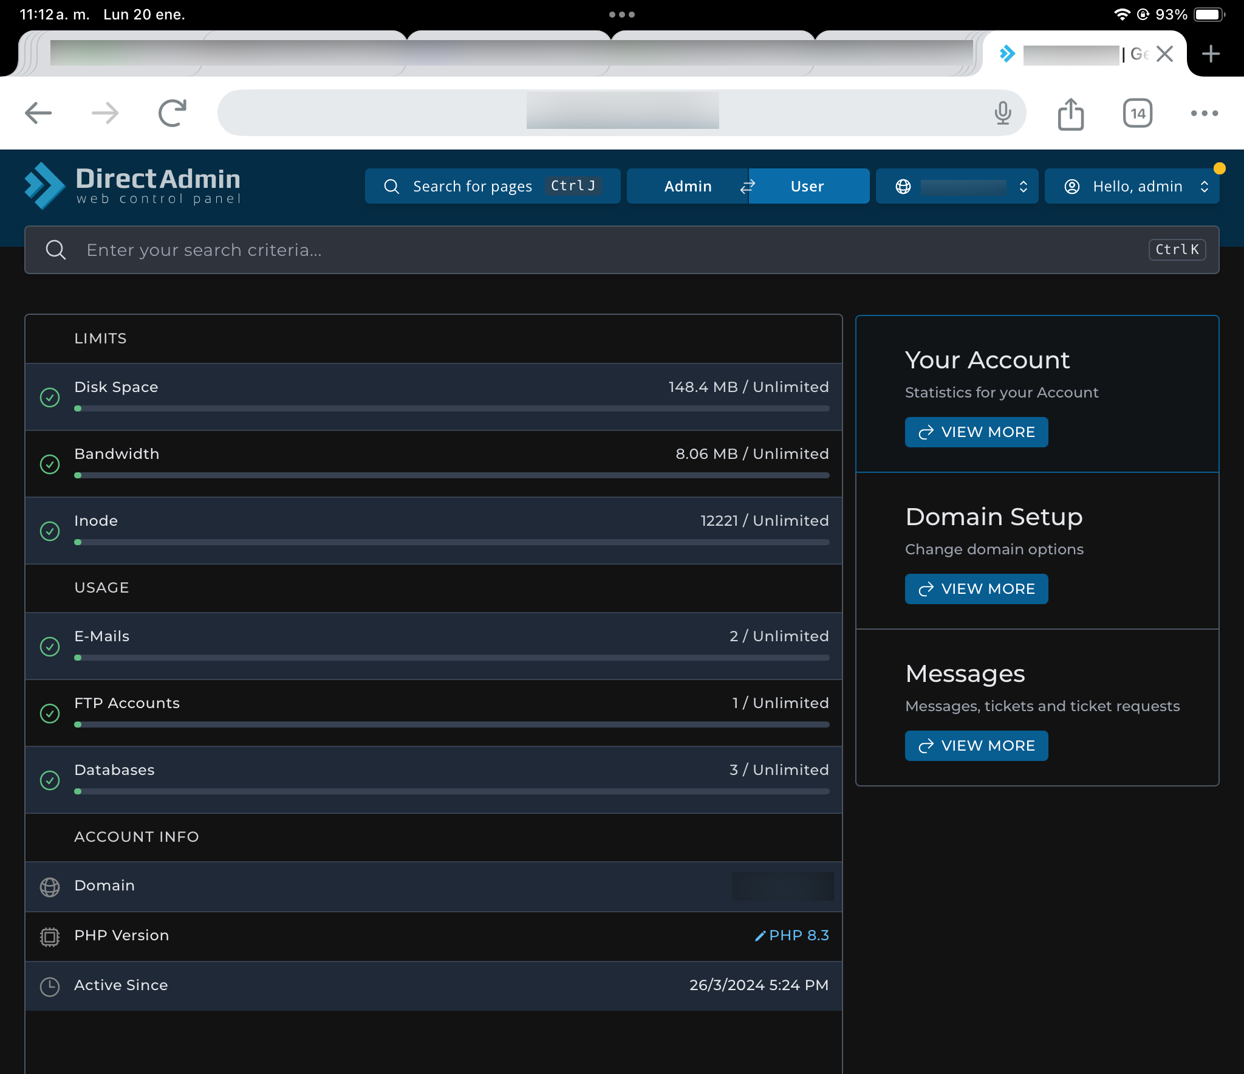
Task: Open a new browser tab with plus
Action: (1211, 53)
